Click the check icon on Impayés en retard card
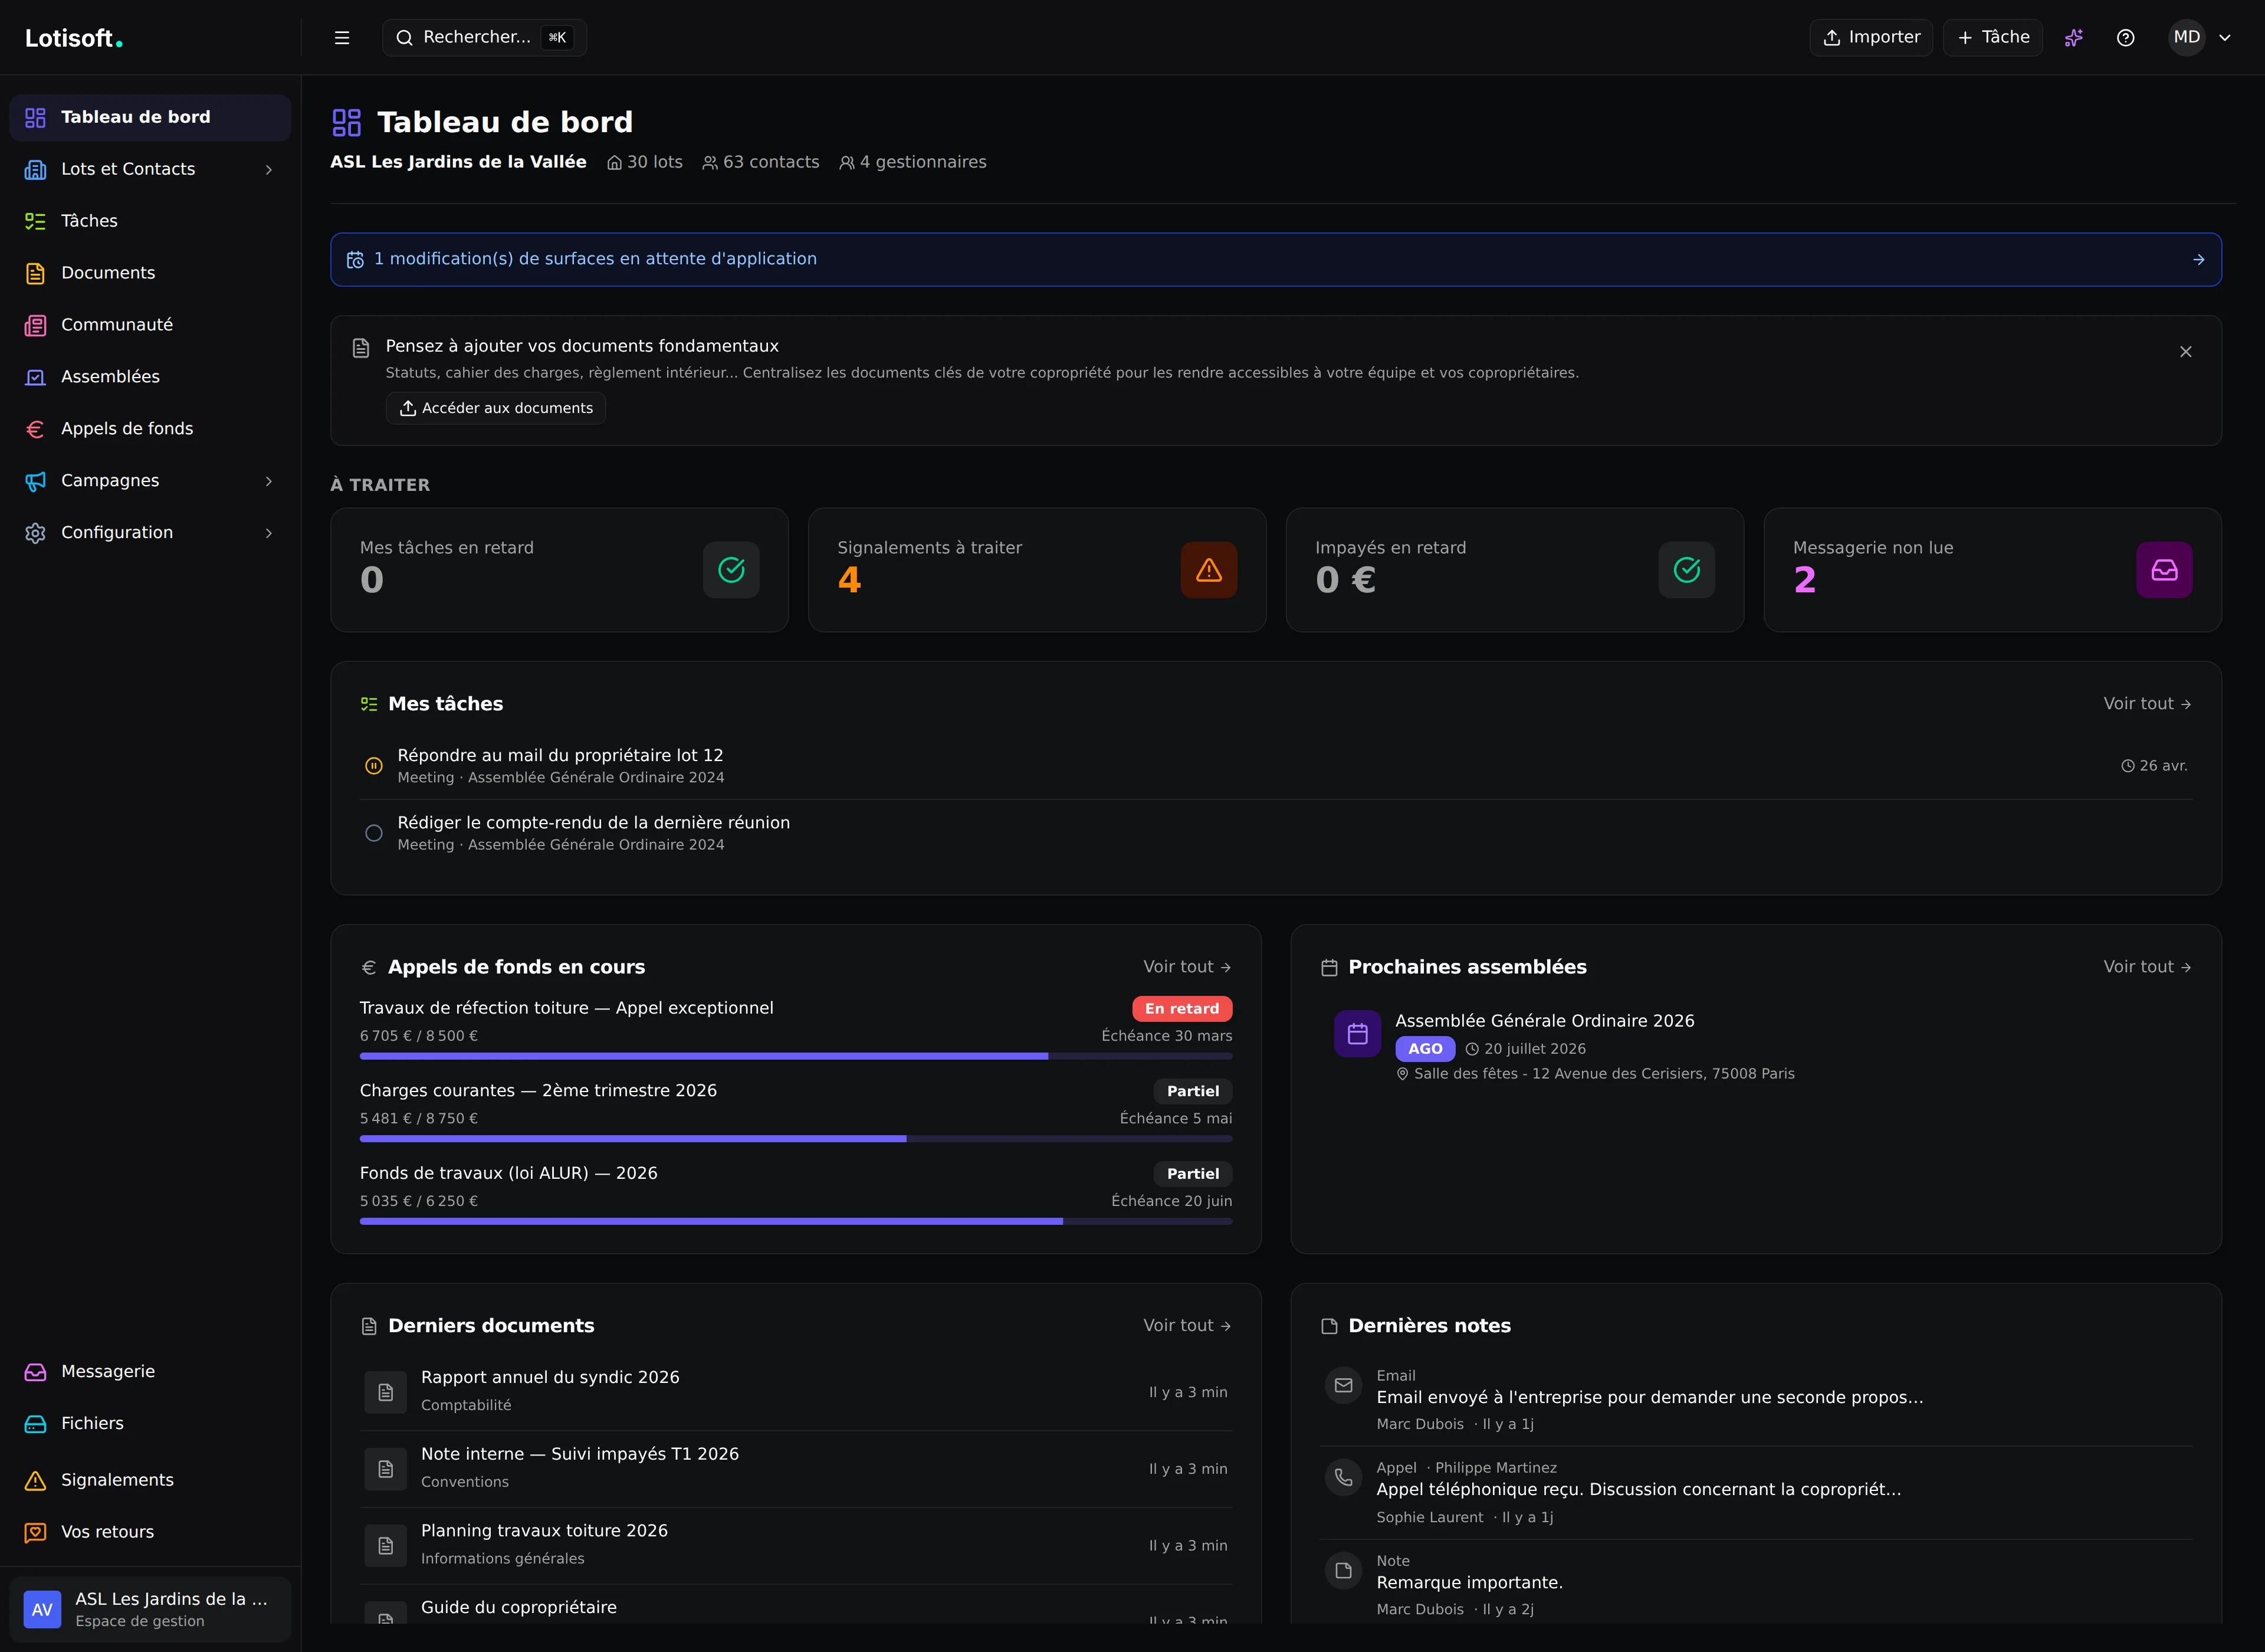 pos(1686,570)
